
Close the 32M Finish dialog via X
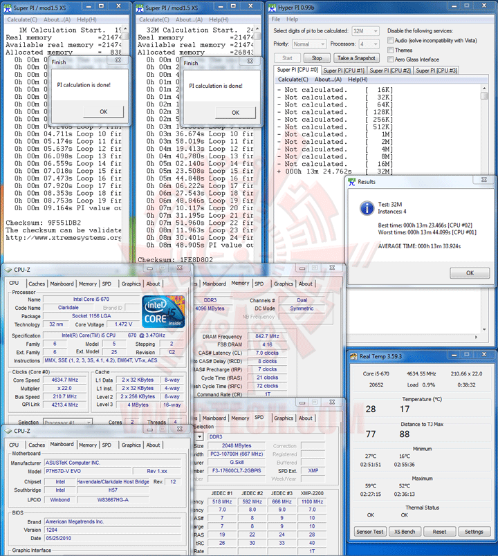click(x=250, y=61)
